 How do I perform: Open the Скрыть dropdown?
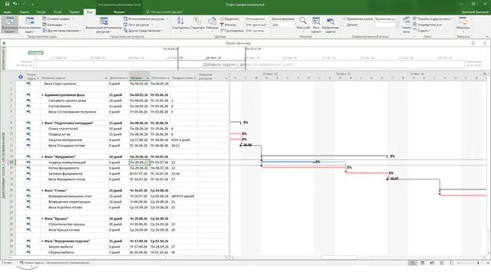click(422, 31)
